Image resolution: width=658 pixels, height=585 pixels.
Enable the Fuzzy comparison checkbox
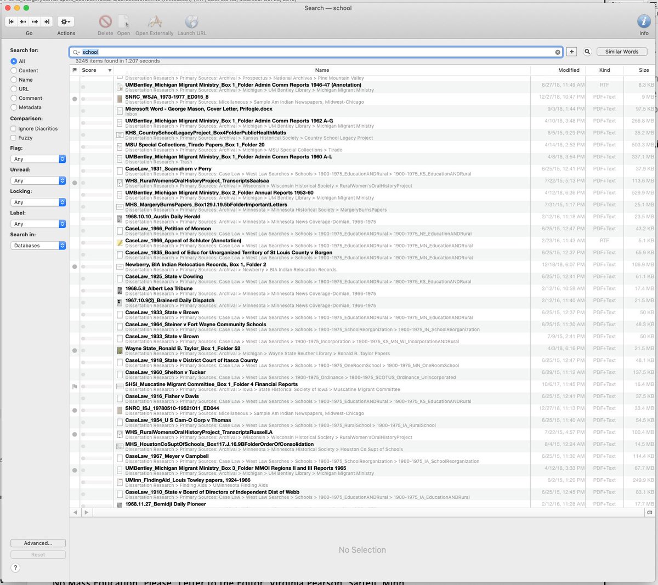click(x=13, y=138)
